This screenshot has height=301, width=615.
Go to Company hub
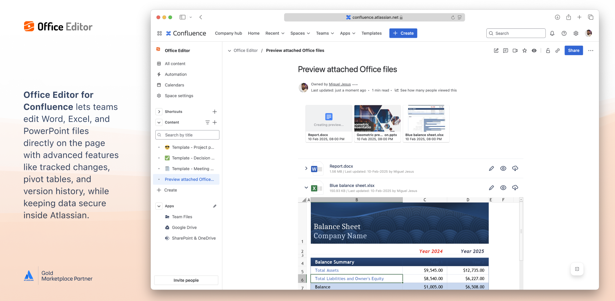(228, 33)
